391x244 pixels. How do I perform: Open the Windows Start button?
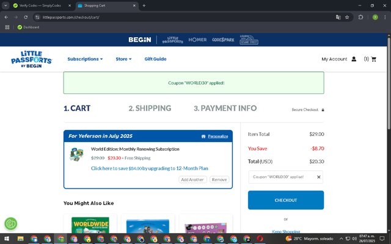click(x=7, y=239)
